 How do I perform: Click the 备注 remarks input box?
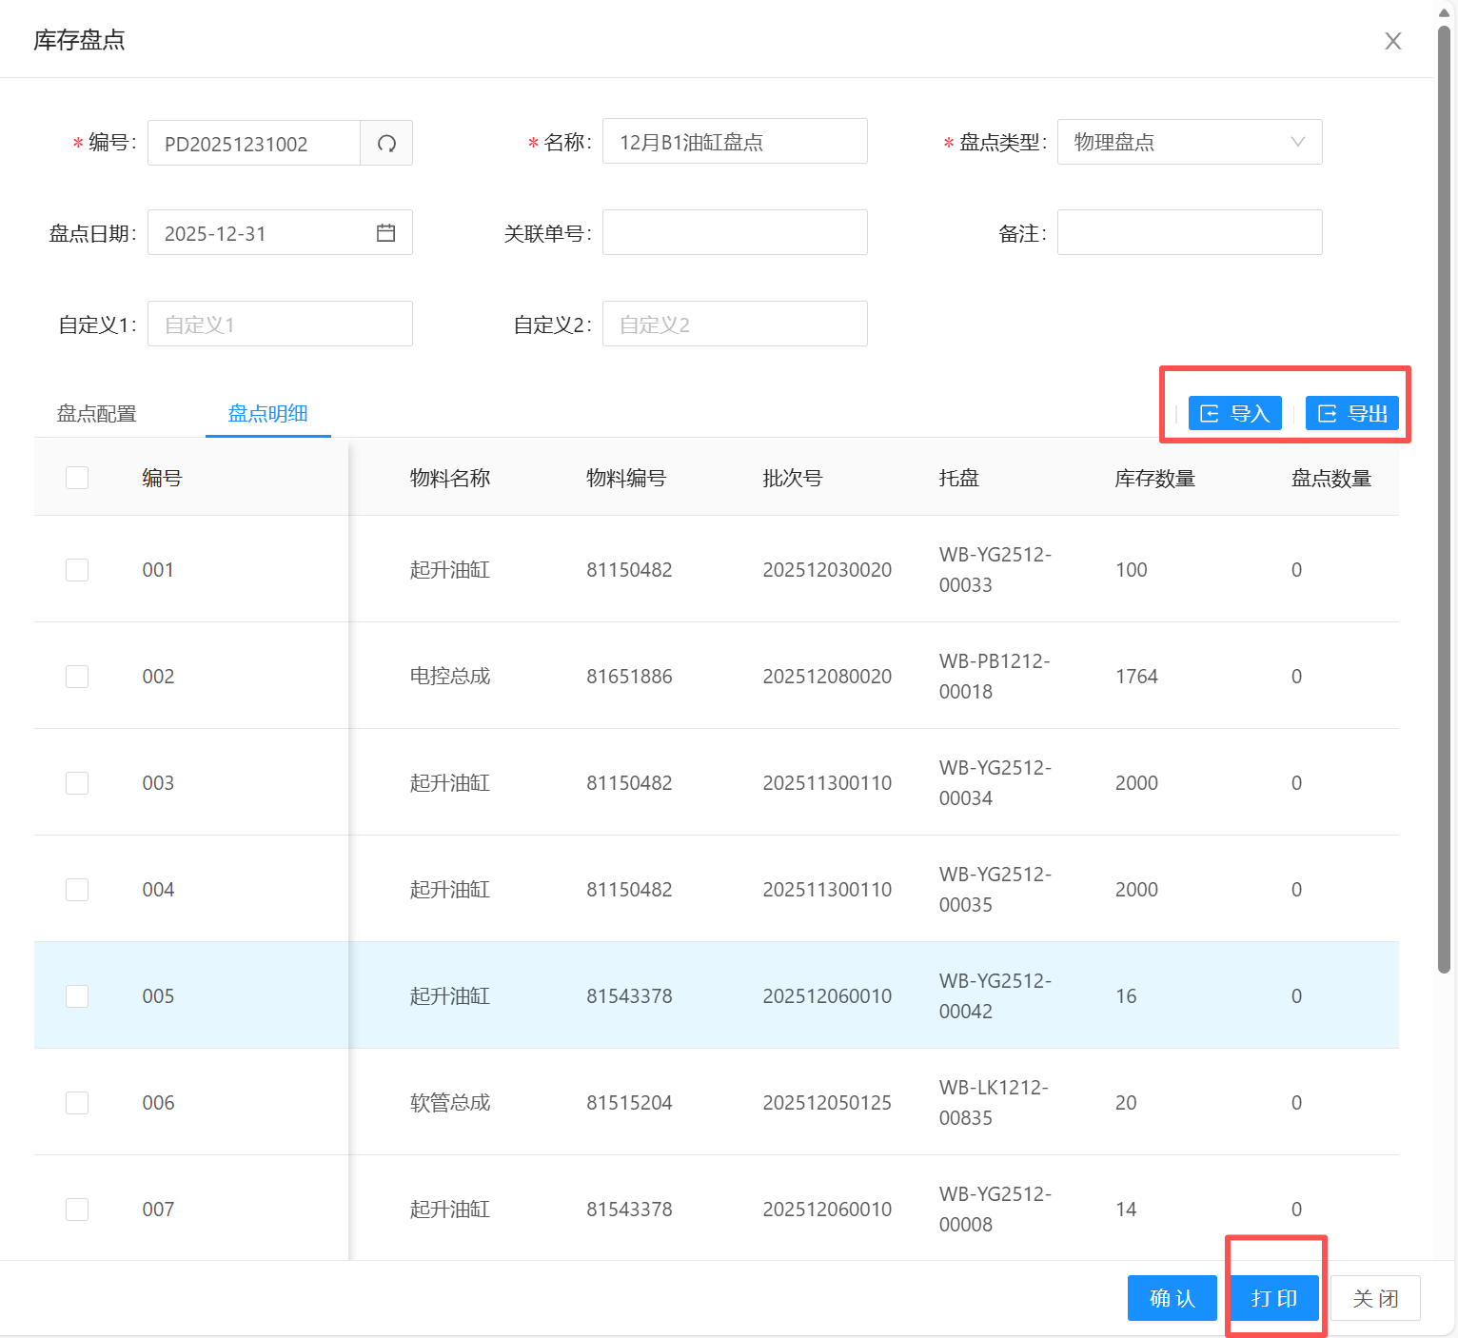[1189, 233]
